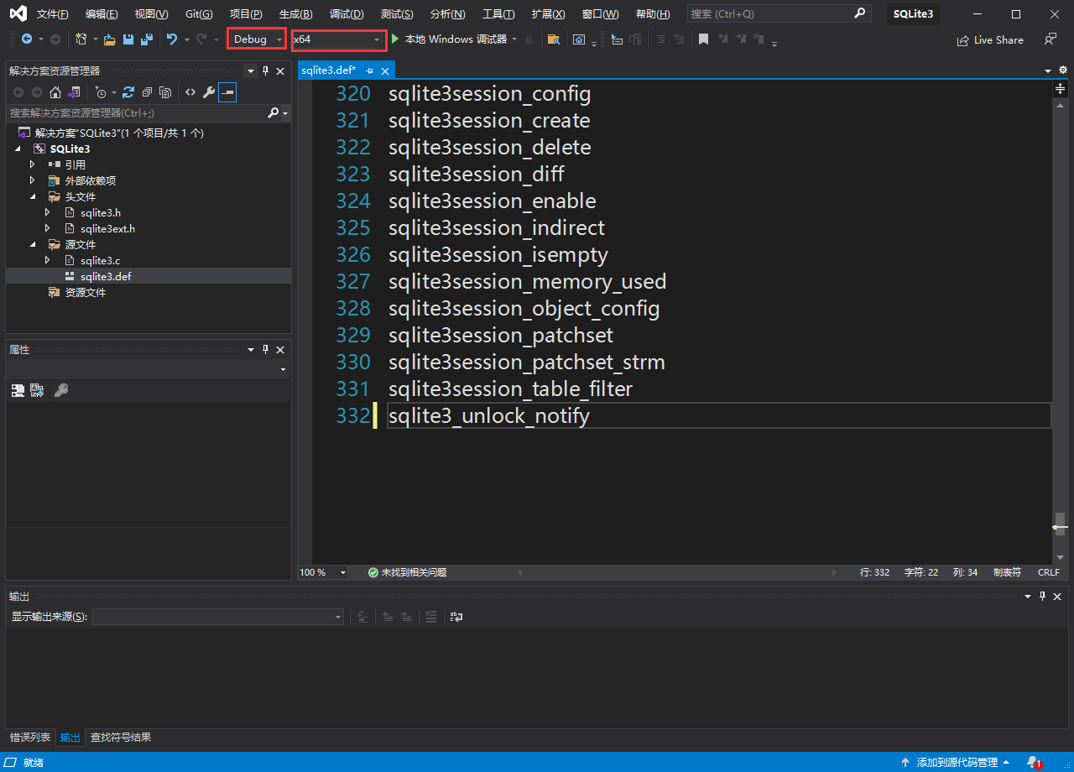Click the categorized view icon in Properties panel
1074x772 pixels.
click(18, 390)
